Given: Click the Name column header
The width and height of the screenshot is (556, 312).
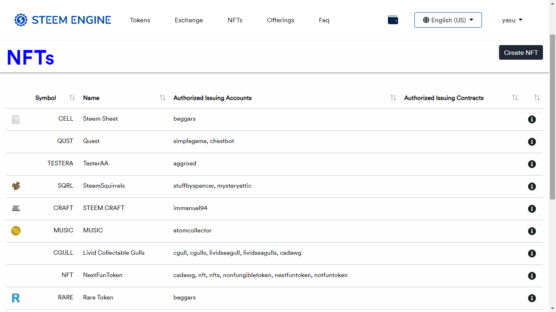Looking at the screenshot, I should pos(91,98).
